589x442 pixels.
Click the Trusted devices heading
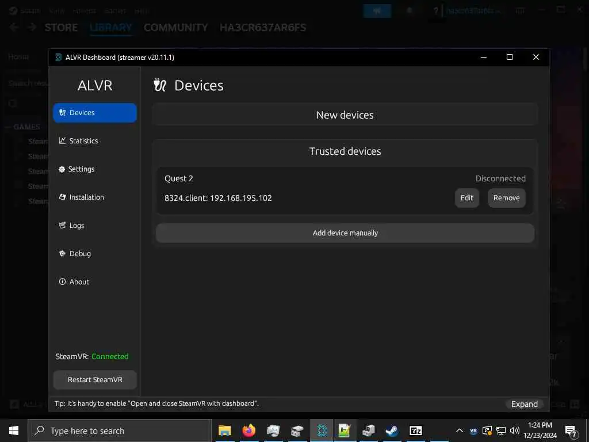click(x=345, y=151)
